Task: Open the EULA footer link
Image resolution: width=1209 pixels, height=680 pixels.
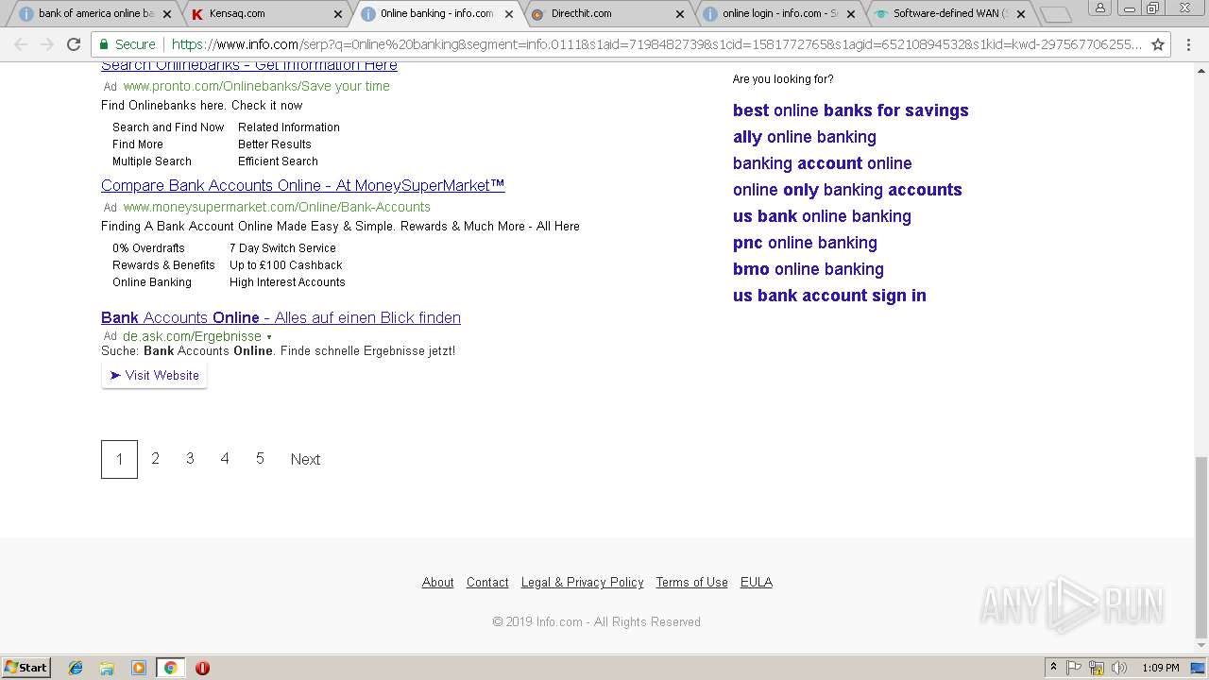Action: coord(757,583)
